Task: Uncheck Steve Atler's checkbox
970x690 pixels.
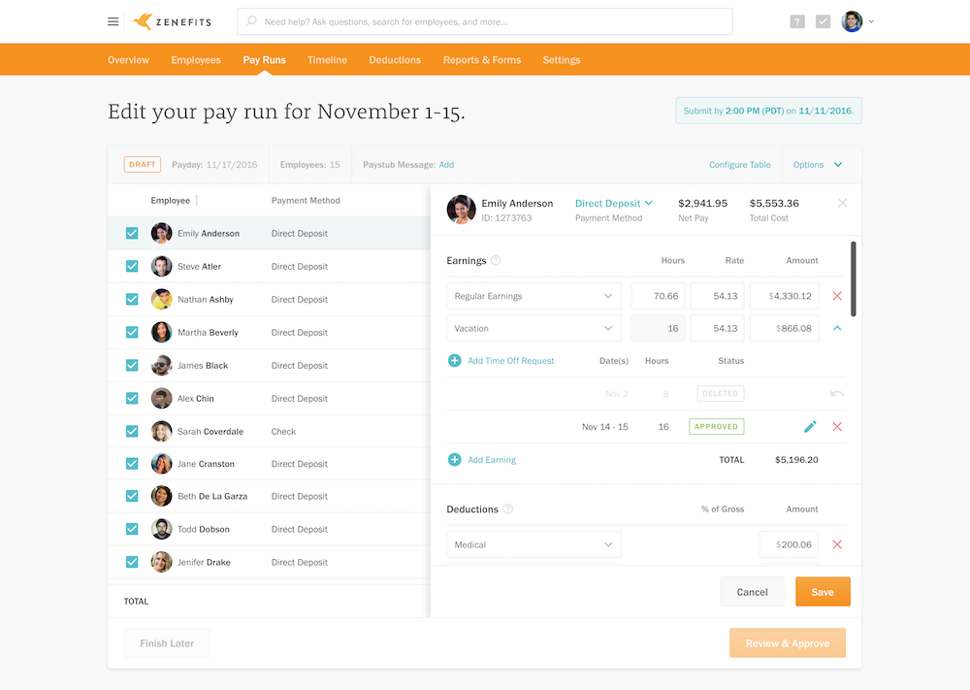Action: 132,267
